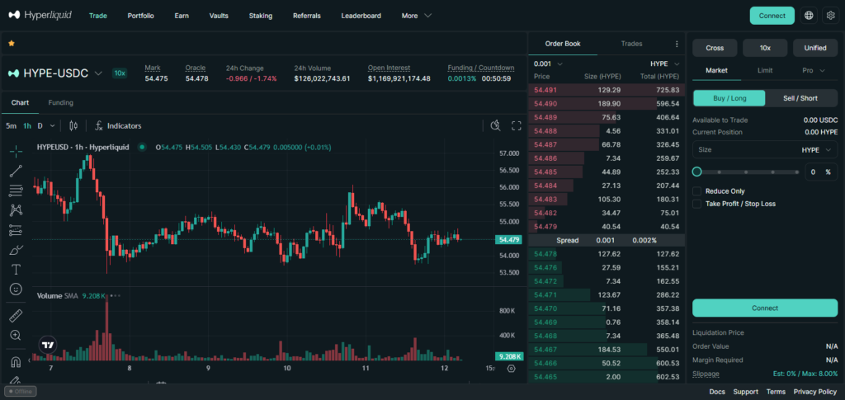This screenshot has height=400, width=845.
Task: Switch to the Limit order tab
Action: [765, 71]
